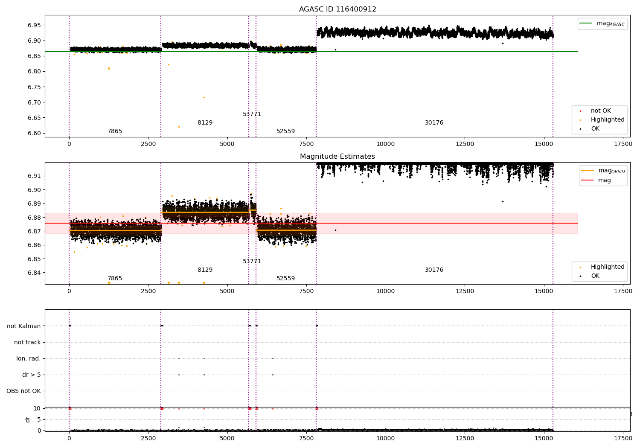Click the 6.84 y-axis tick label

pos(34,273)
